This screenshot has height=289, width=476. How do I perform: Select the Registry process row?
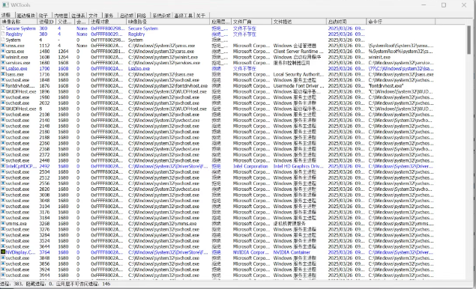point(233,34)
